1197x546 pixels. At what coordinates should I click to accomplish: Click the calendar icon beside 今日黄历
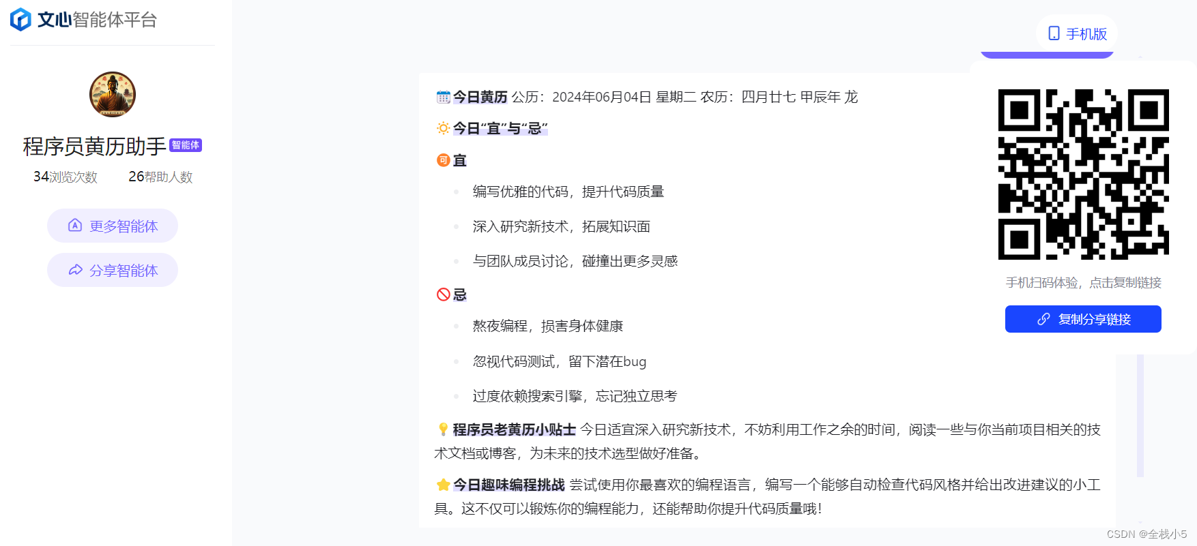point(443,97)
